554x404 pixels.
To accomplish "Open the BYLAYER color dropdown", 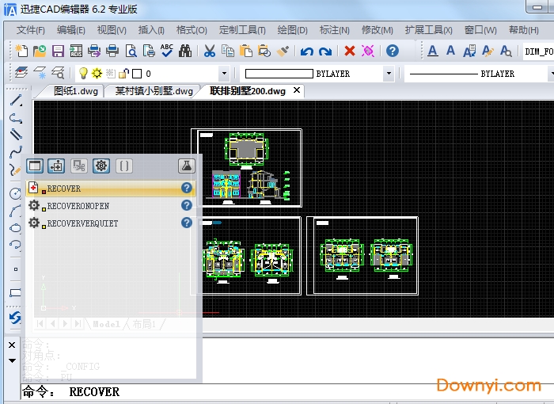I will pyautogui.click(x=388, y=74).
